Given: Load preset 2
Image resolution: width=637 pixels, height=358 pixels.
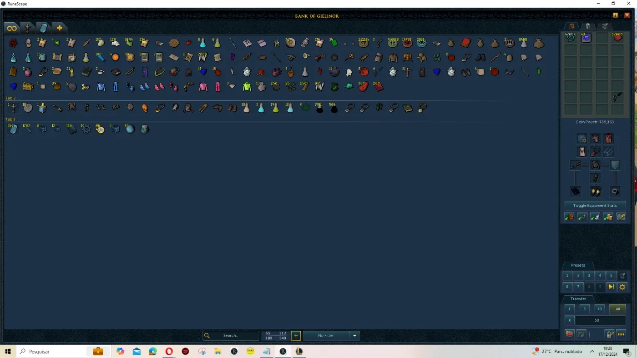Looking at the screenshot, I should [578, 275].
